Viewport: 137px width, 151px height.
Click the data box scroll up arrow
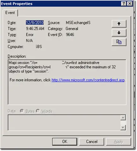coord(123,118)
